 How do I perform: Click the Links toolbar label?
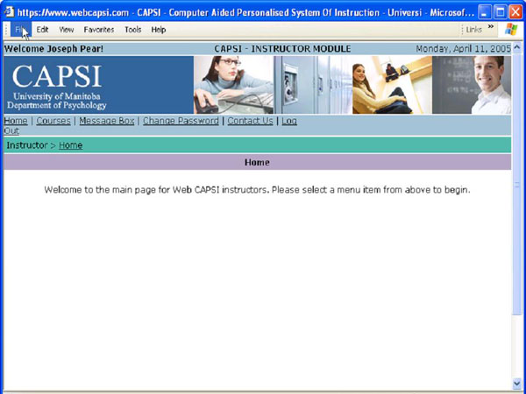point(473,30)
